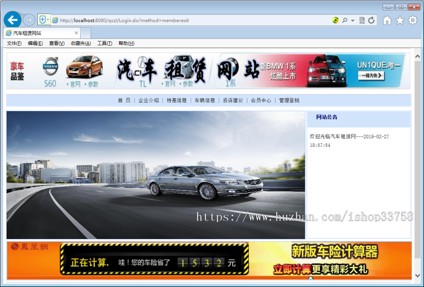Expand the dropdown beside the add favorites icon
Viewport: 424px width, 287px height.
click(x=47, y=20)
